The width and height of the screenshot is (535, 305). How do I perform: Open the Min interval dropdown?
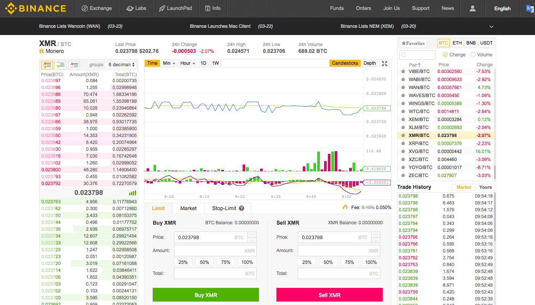pyautogui.click(x=169, y=63)
